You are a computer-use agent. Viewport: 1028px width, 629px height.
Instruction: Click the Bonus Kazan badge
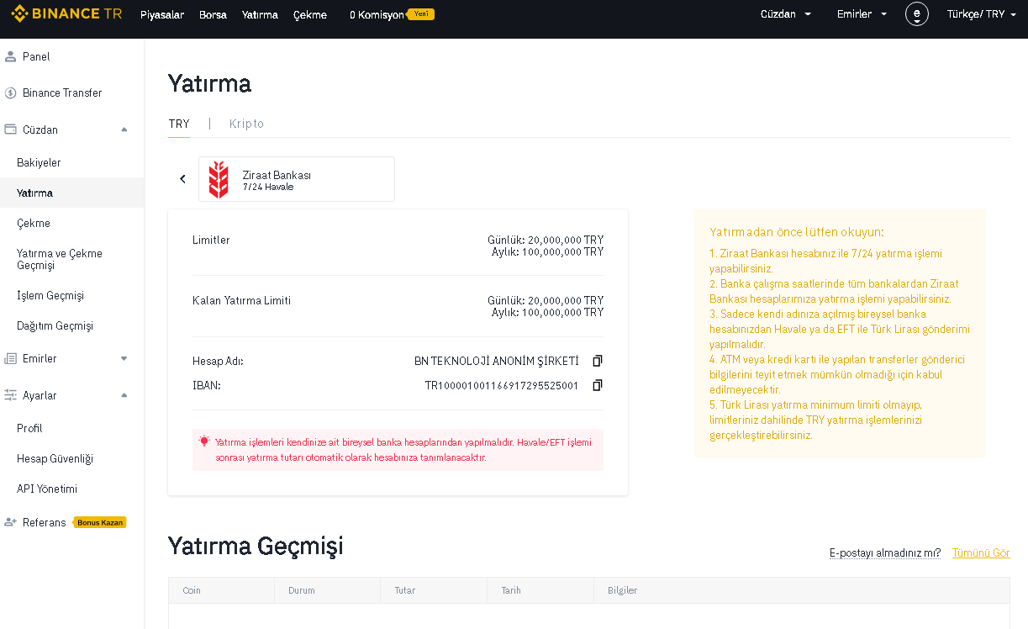100,522
